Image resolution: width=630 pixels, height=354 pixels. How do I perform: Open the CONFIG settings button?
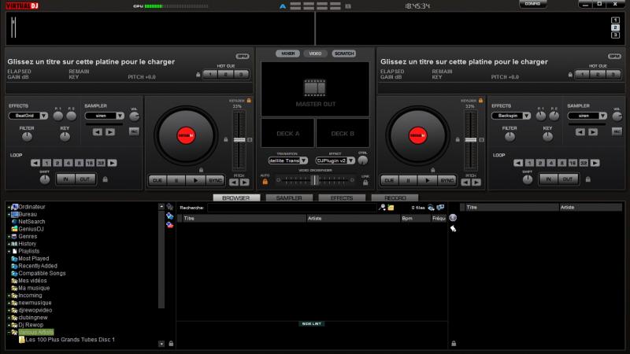coord(532,4)
